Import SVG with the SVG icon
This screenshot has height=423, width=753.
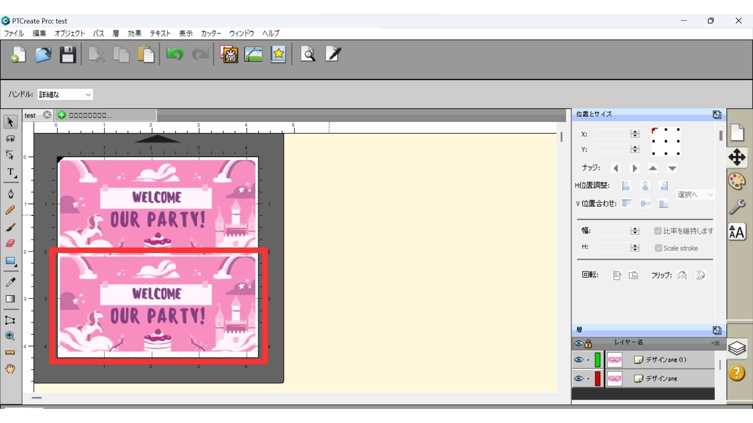coord(229,54)
